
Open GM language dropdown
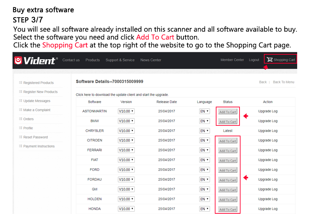point(204,189)
